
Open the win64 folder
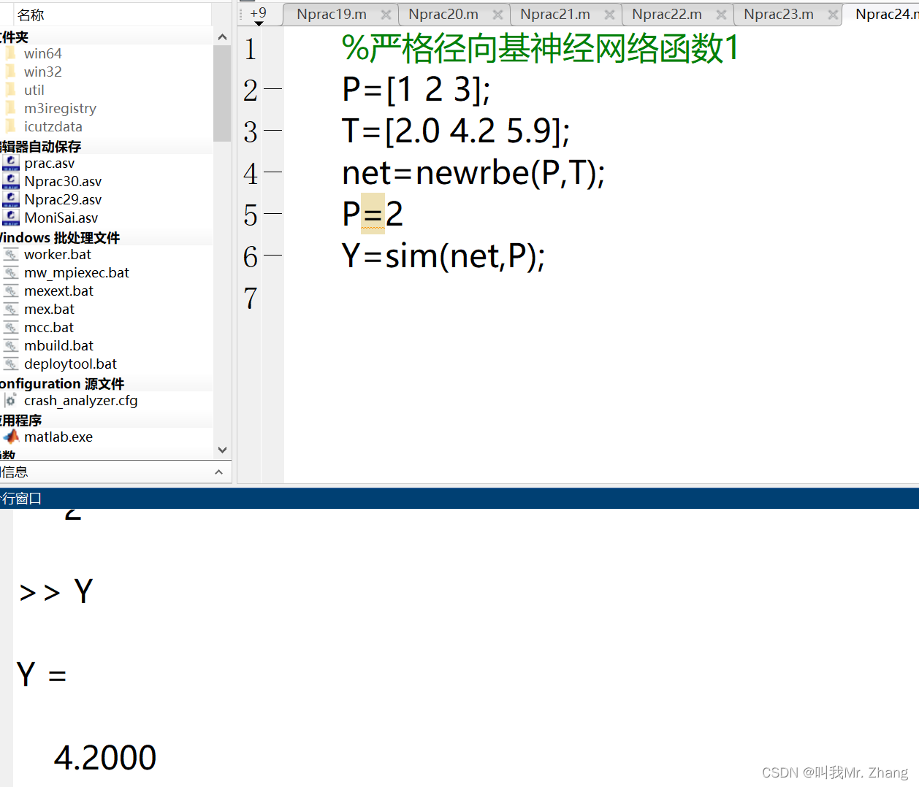[44, 53]
